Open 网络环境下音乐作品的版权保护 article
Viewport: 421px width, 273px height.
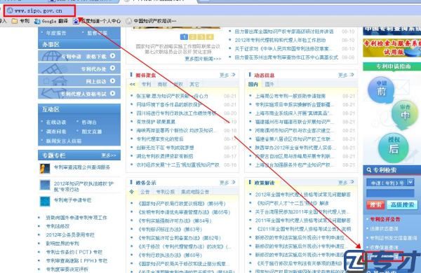(169, 104)
